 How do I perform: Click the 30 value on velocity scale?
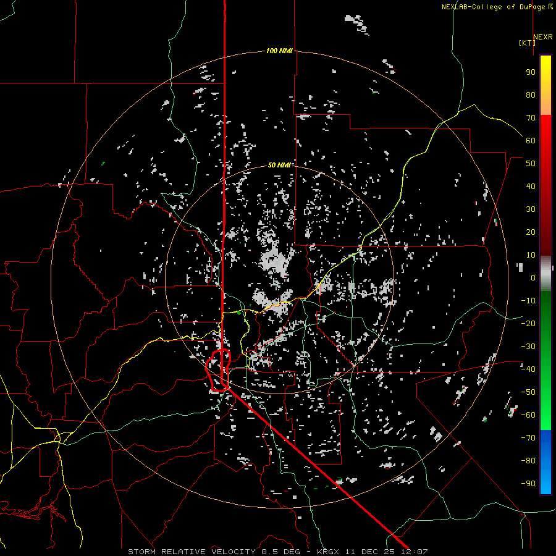tap(531, 209)
